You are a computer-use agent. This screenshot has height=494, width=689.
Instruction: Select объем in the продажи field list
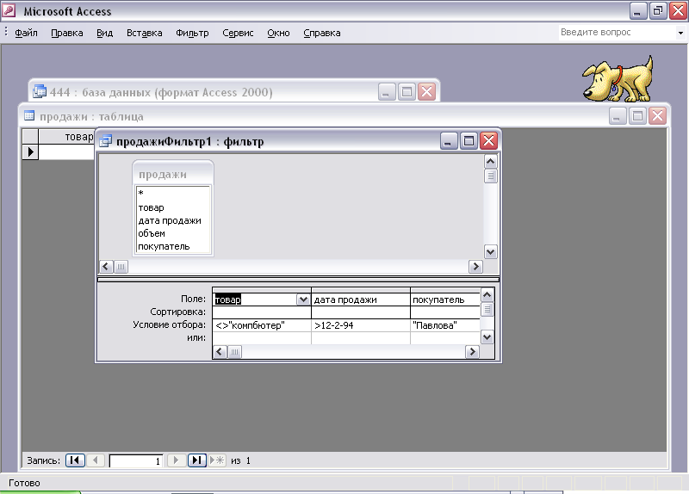[152, 233]
